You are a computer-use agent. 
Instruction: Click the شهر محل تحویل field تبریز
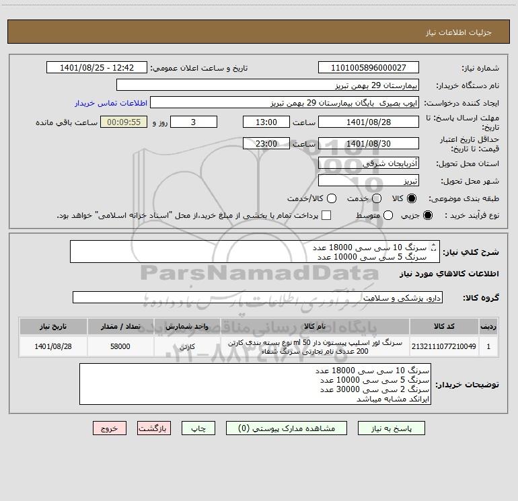pos(369,181)
